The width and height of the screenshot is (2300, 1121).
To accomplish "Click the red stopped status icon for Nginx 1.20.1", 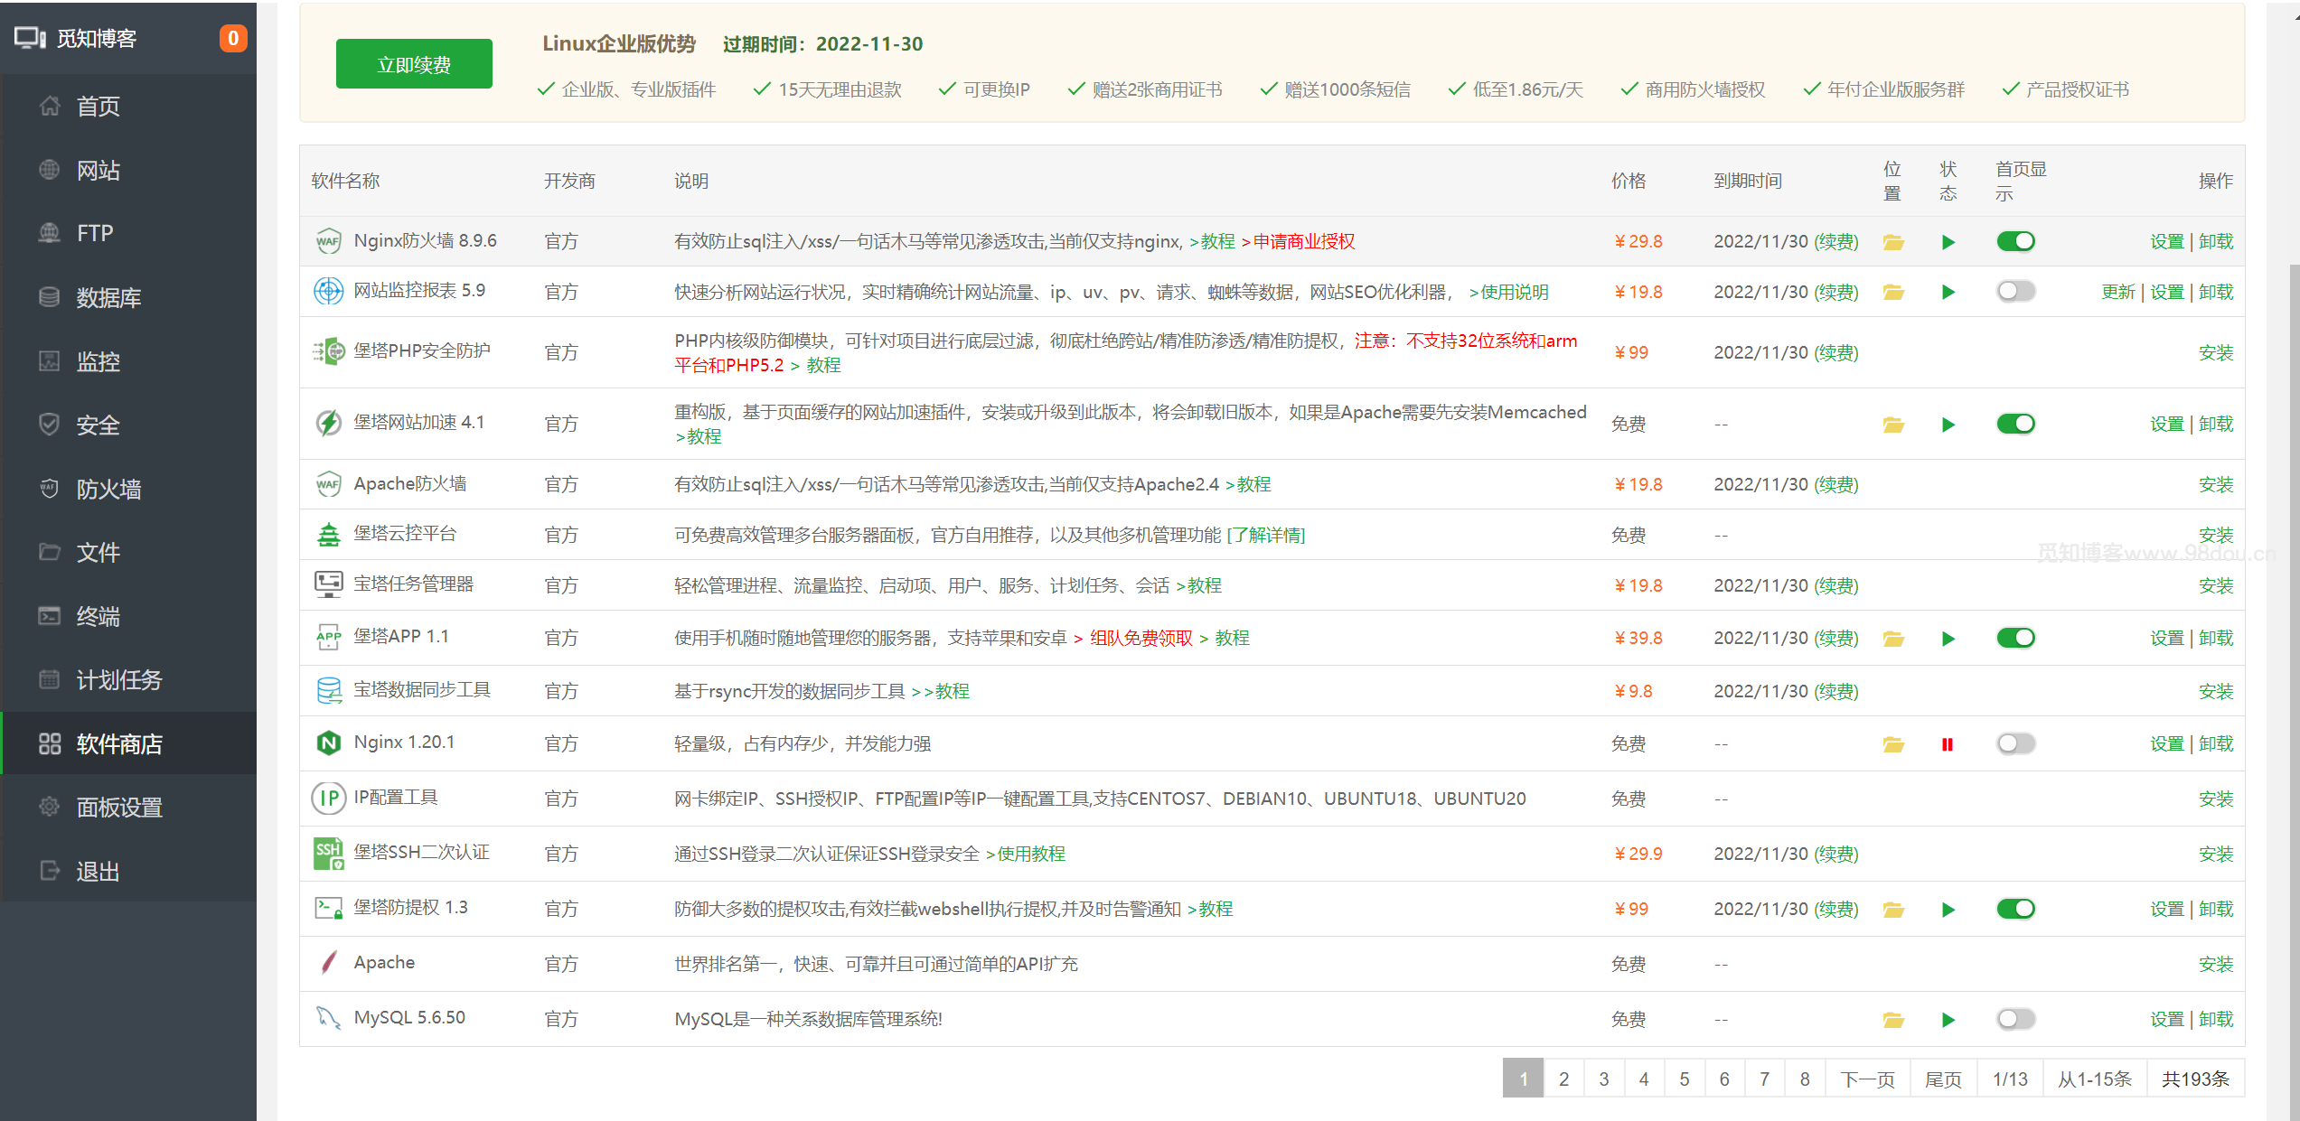I will 1948,744.
